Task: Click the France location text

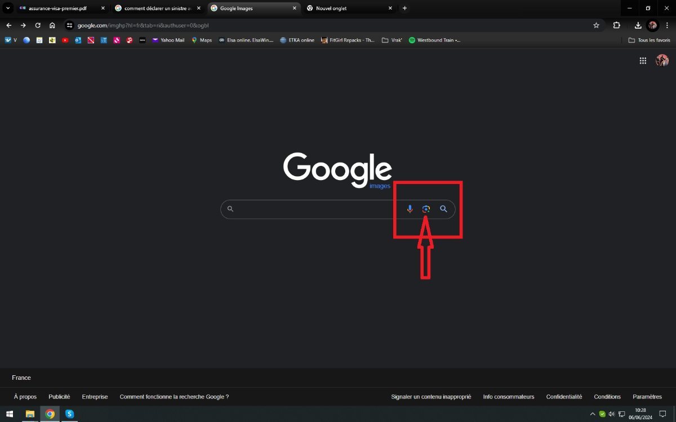Action: point(21,378)
